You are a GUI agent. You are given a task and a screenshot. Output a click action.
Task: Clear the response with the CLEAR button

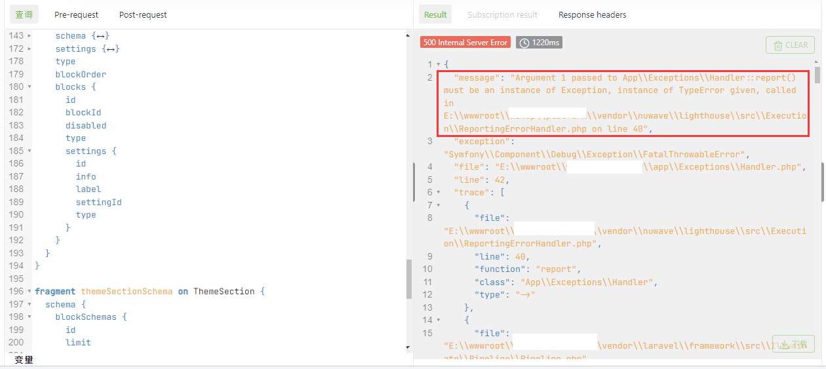click(790, 45)
